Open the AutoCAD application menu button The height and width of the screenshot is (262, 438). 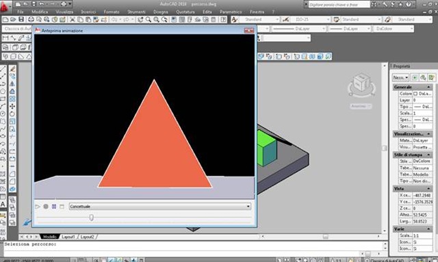pos(5,7)
